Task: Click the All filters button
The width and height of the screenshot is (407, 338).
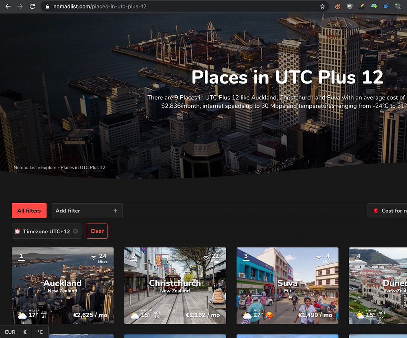Action: click(x=29, y=211)
